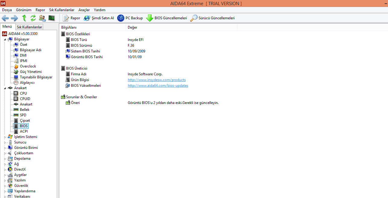388x198 pixels.
Task: Select Özet in the tree
Action: click(x=24, y=45)
